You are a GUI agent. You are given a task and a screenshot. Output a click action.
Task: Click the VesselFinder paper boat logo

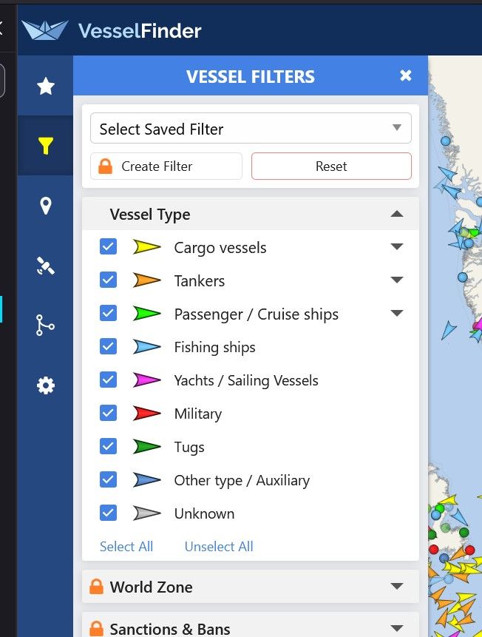point(45,30)
